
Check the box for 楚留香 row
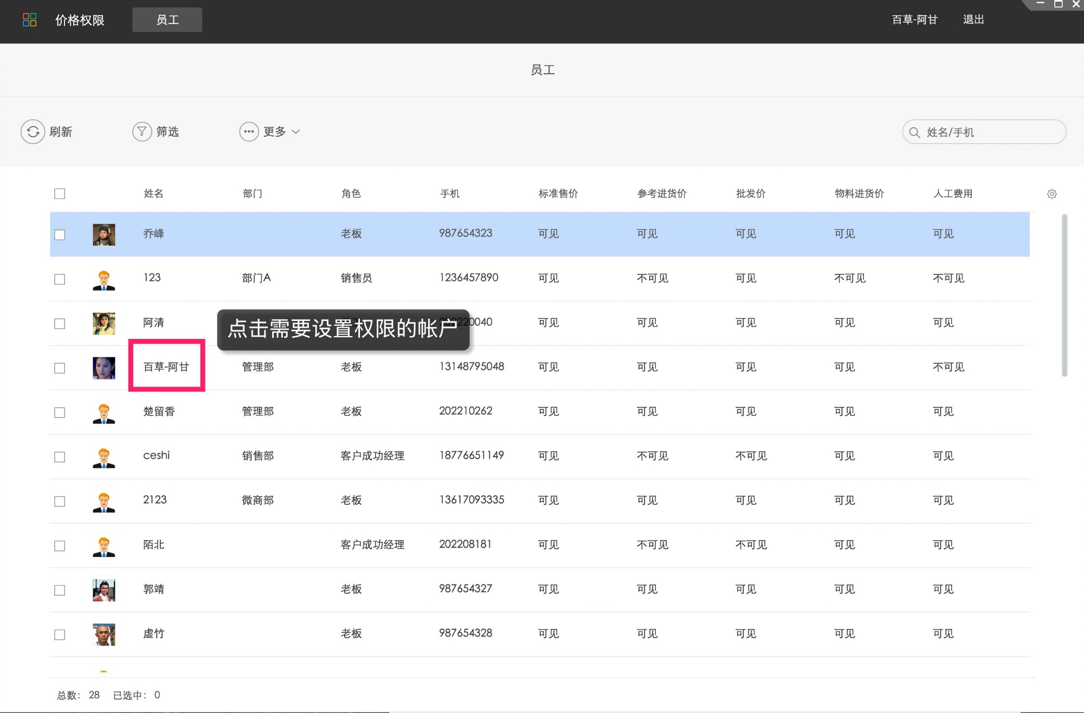(60, 413)
